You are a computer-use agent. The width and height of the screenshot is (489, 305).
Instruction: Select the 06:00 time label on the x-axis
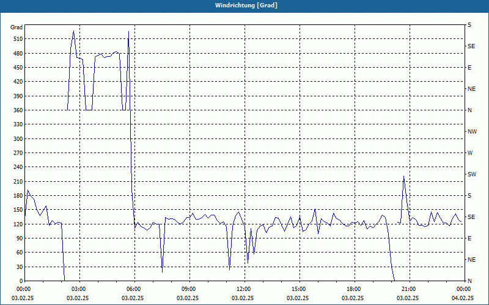[x=134, y=289]
